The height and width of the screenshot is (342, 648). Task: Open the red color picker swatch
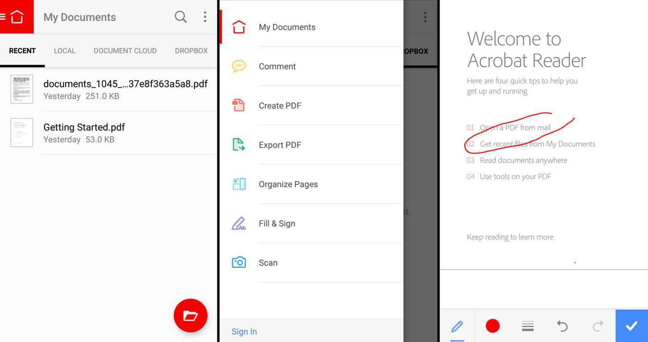click(493, 326)
